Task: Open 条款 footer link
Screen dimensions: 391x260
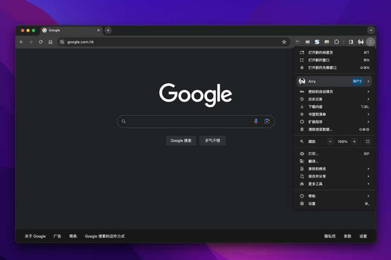Action: (348, 236)
